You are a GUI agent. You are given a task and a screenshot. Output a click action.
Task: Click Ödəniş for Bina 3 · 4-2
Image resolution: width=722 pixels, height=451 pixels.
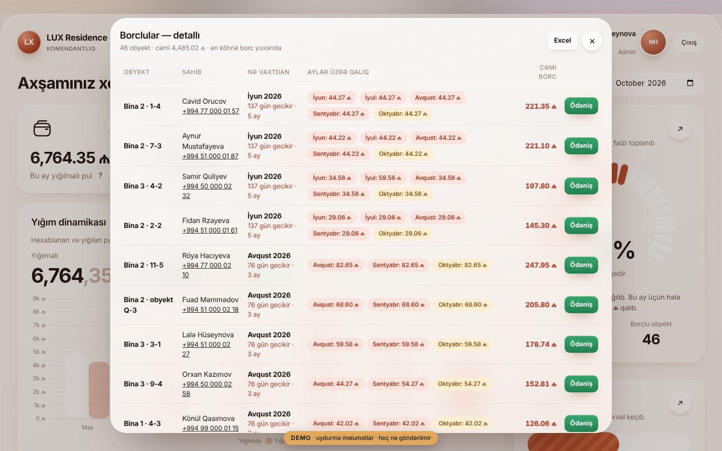tap(581, 186)
